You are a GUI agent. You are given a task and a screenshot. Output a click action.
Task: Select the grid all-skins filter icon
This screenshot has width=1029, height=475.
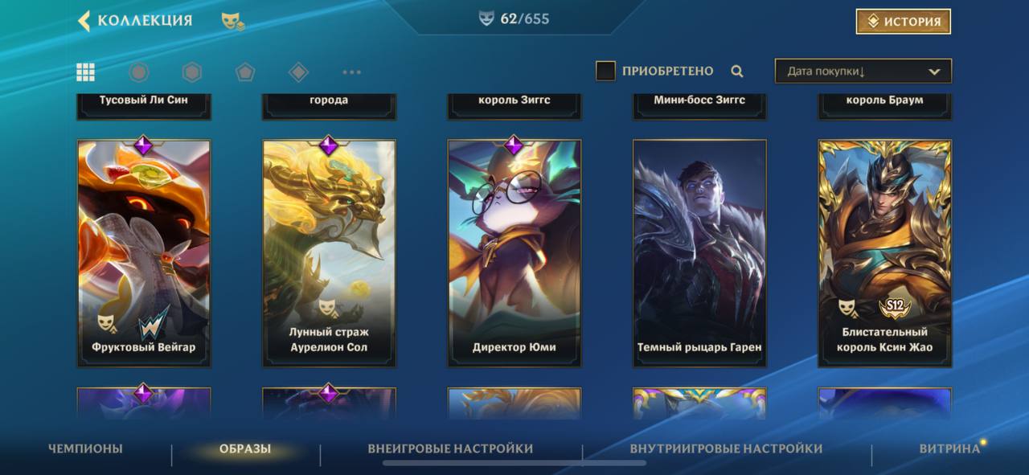click(86, 72)
